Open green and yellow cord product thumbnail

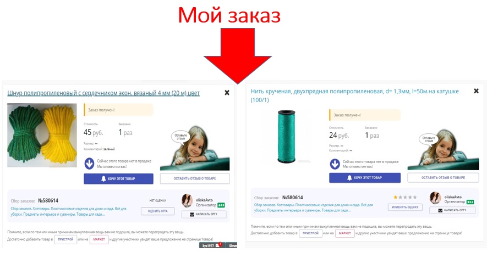[42, 136]
